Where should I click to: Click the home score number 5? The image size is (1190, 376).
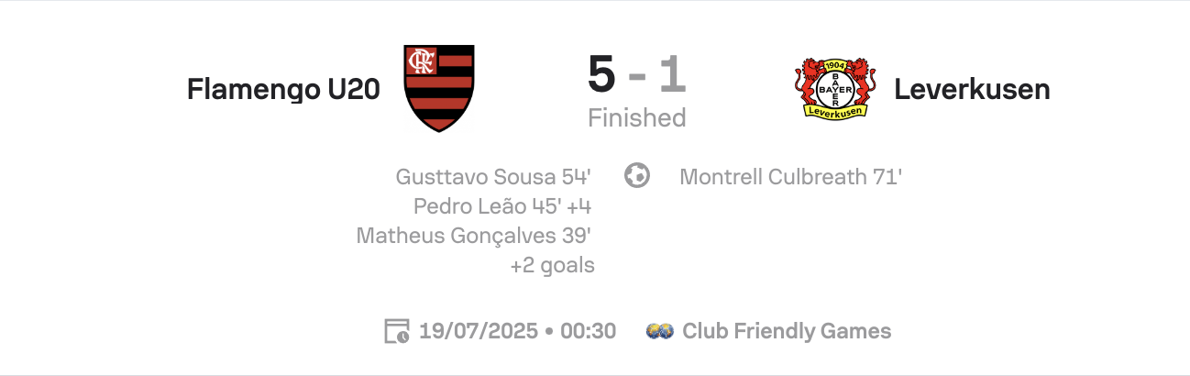[601, 75]
